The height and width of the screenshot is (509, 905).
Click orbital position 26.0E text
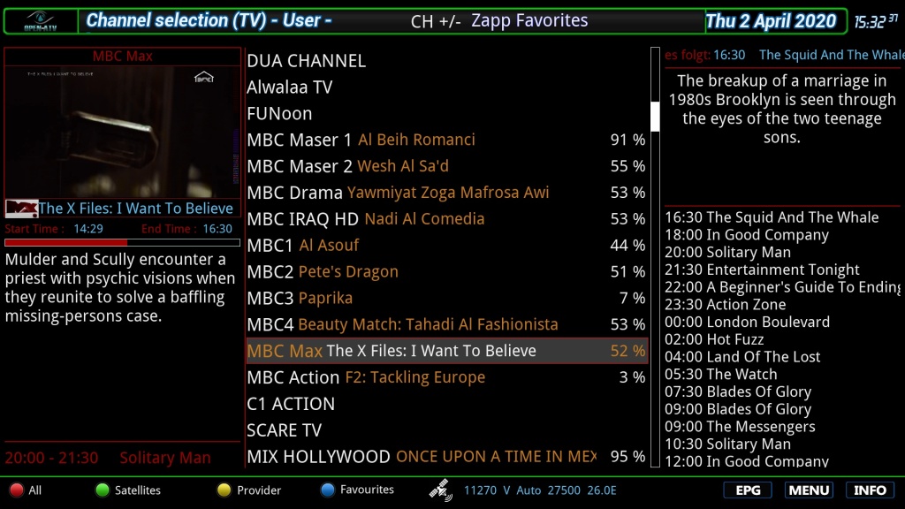602,490
